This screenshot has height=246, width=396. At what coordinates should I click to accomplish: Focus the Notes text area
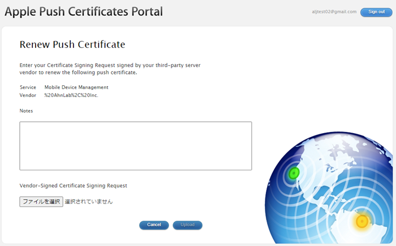[136, 146]
